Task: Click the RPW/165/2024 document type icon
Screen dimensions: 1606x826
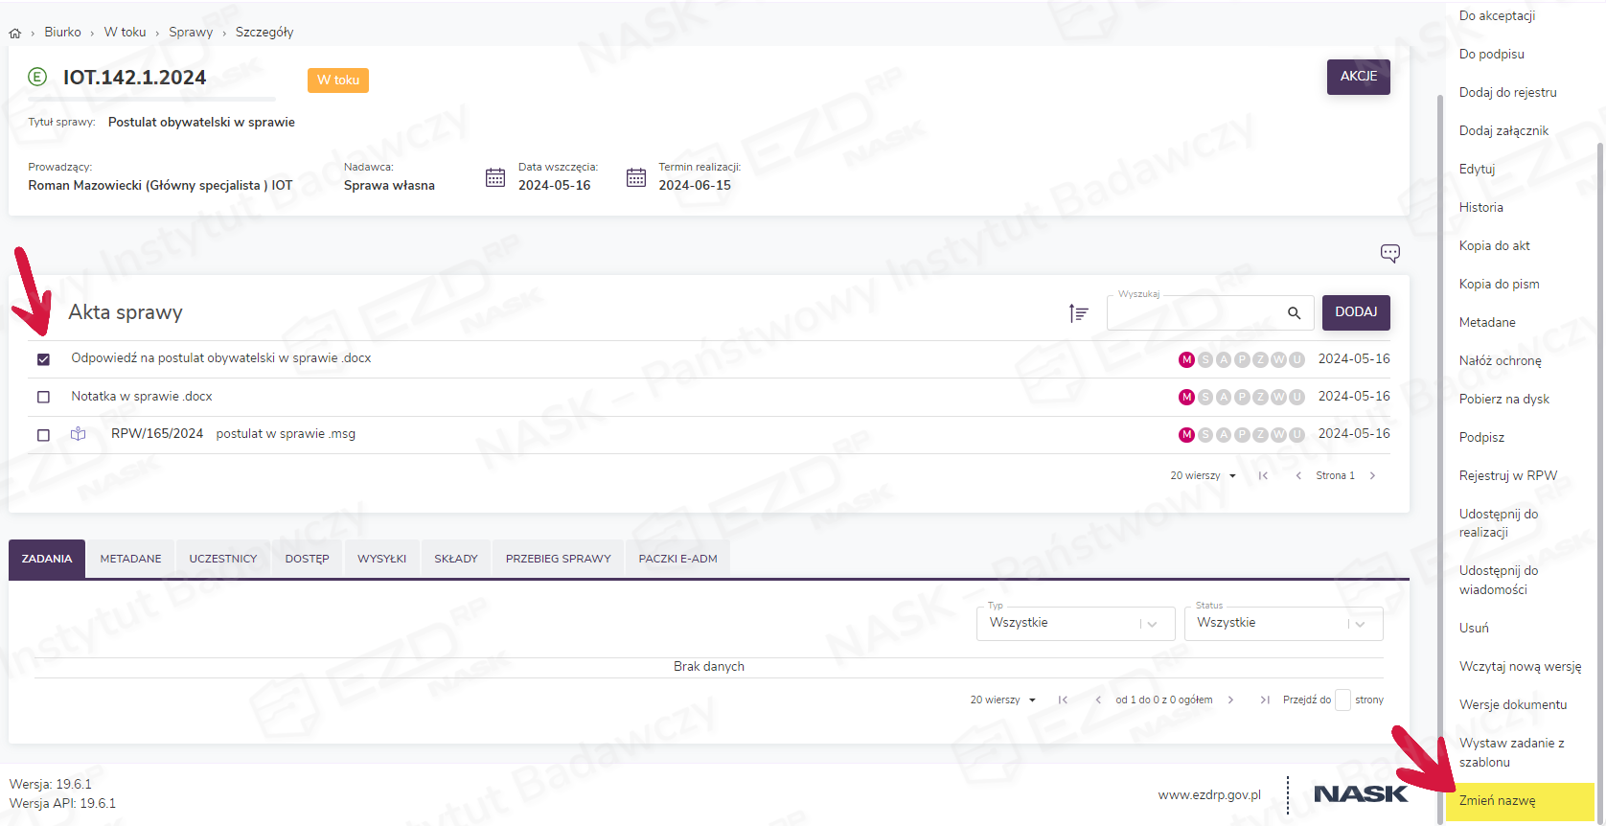Action: point(79,434)
